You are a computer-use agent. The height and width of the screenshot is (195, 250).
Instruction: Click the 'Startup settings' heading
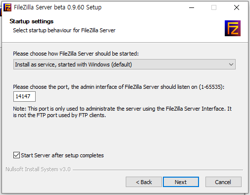point(32,21)
